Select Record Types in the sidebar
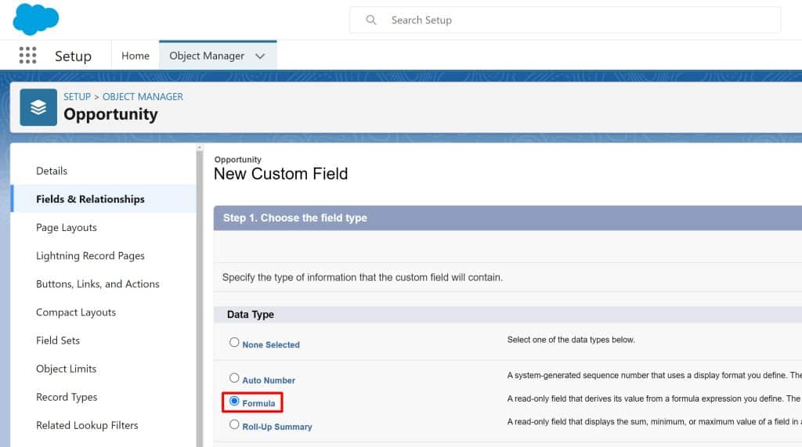Screen dimensions: 802x447 [67, 397]
